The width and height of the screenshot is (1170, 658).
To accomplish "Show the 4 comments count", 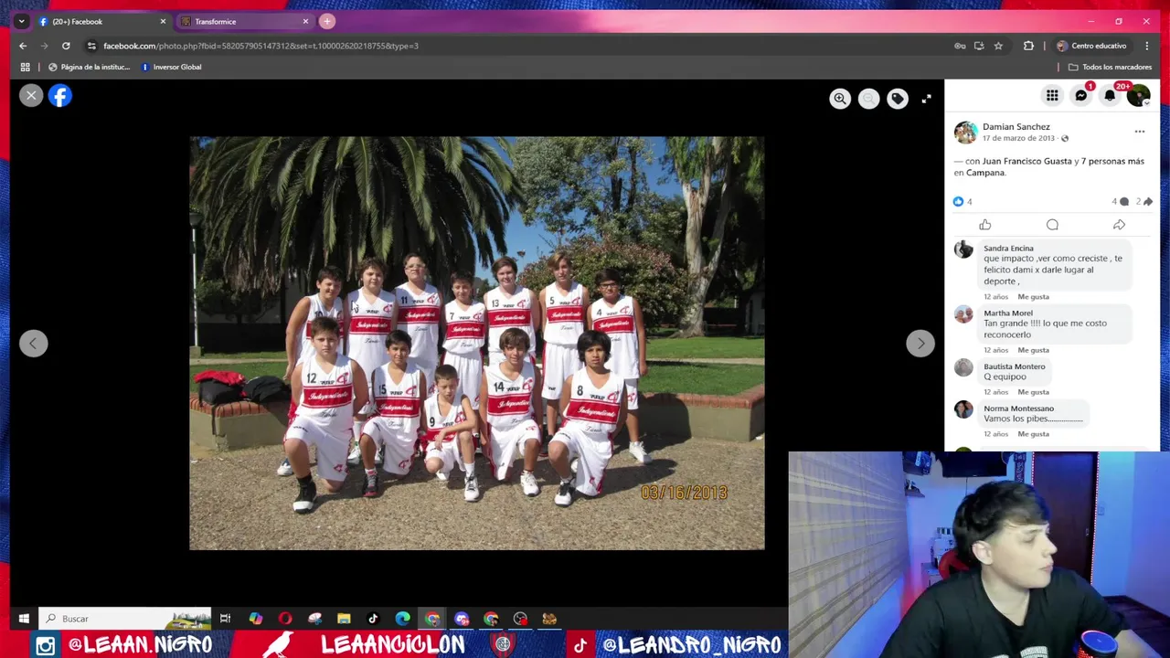I will coord(1120,201).
